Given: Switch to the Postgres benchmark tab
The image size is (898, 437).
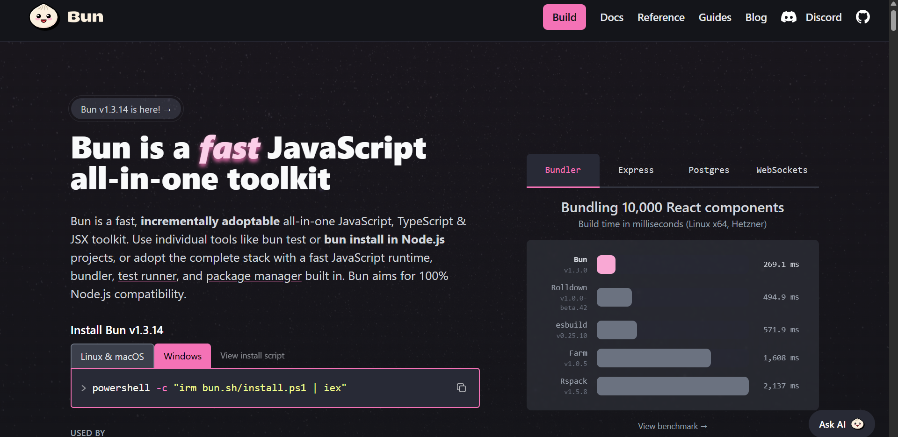Looking at the screenshot, I should [x=709, y=170].
